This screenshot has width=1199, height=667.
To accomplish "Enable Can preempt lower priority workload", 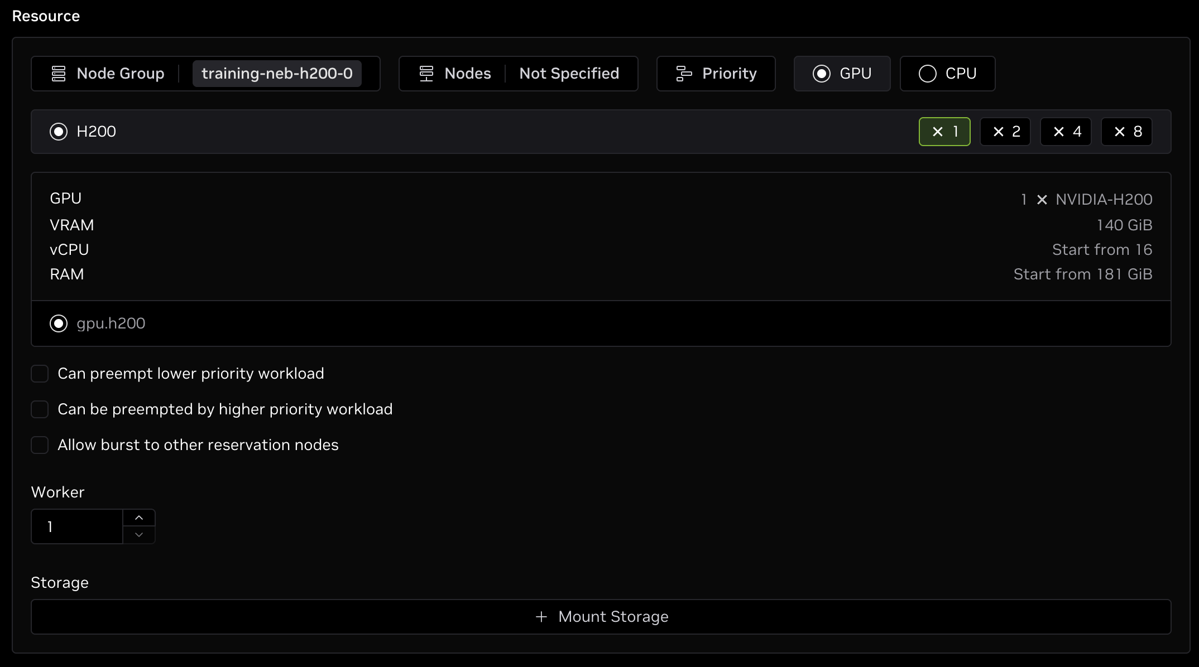I will tap(40, 373).
